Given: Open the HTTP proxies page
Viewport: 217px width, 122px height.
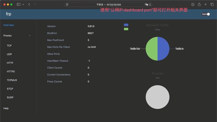Looking at the screenshot, I should click(x=10, y=63).
